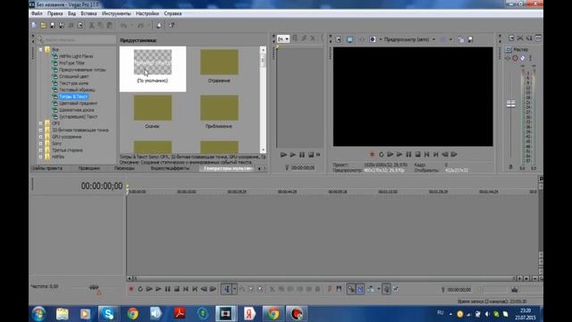Image resolution: width=572 pixels, height=322 pixels.
Task: Click the record button under the video preview
Action: [x=372, y=155]
